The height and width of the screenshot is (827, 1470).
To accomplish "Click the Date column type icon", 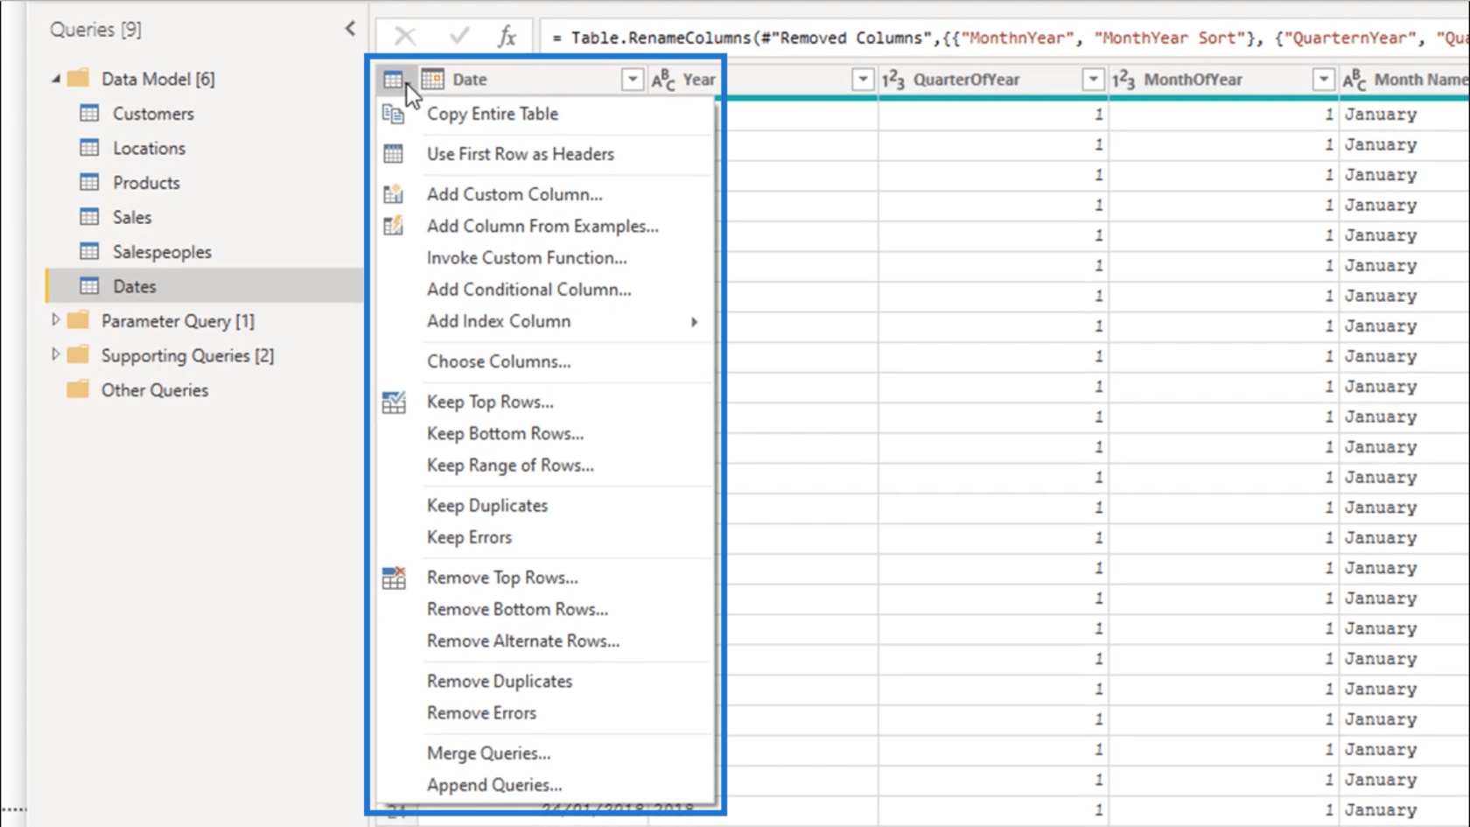I will (x=432, y=79).
